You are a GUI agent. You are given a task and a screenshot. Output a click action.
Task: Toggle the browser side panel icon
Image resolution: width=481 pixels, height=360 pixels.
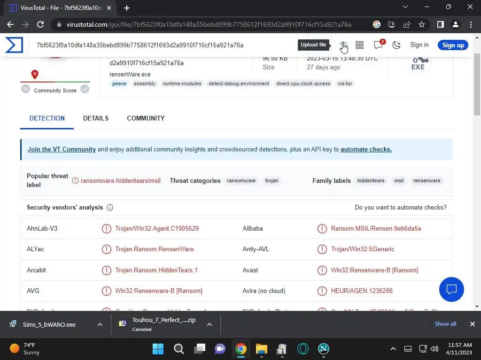tap(441, 24)
